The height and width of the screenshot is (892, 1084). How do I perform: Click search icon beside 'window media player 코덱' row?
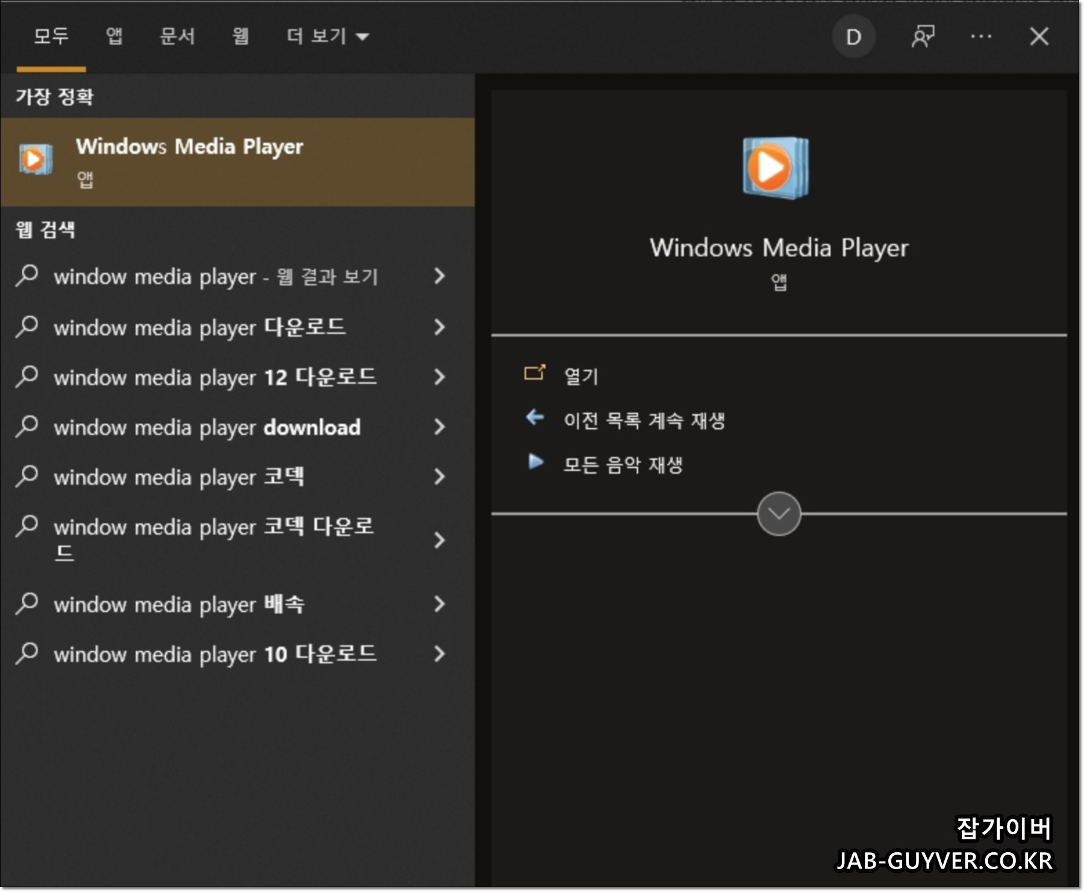click(x=27, y=476)
